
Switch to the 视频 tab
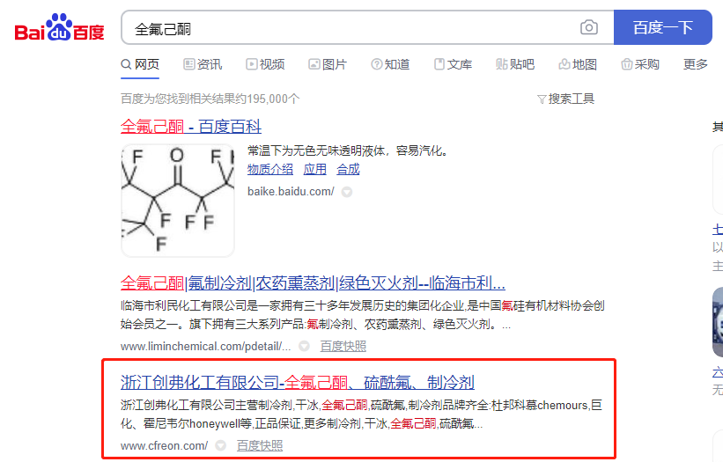click(265, 64)
